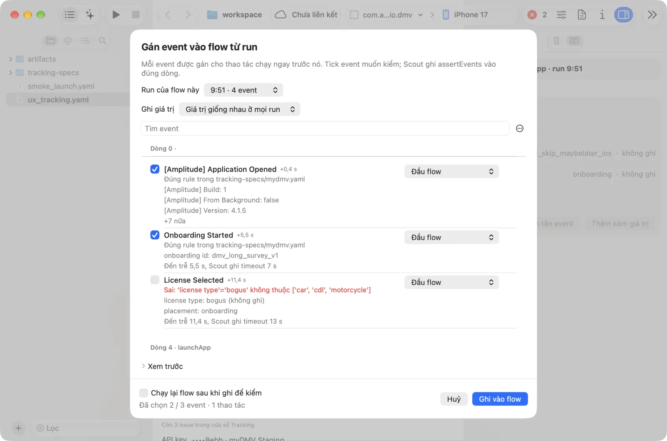Tick the License Selected event checkbox
667x441 pixels.
155,280
